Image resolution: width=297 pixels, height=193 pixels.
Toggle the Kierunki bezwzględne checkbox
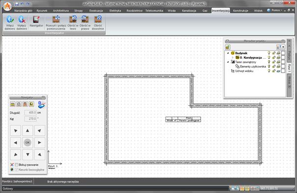tap(17, 170)
